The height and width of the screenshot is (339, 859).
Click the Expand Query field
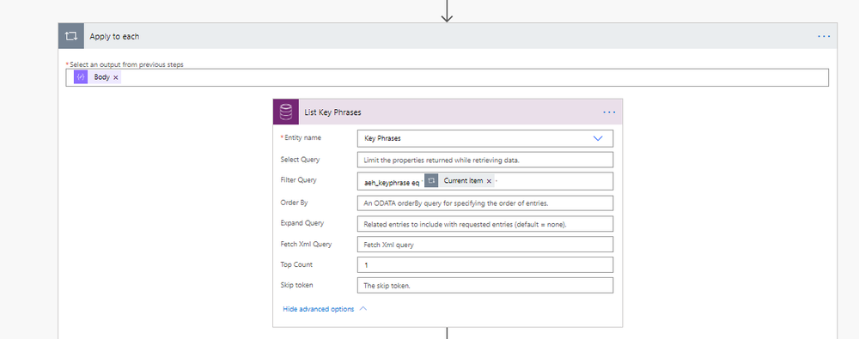pos(485,224)
